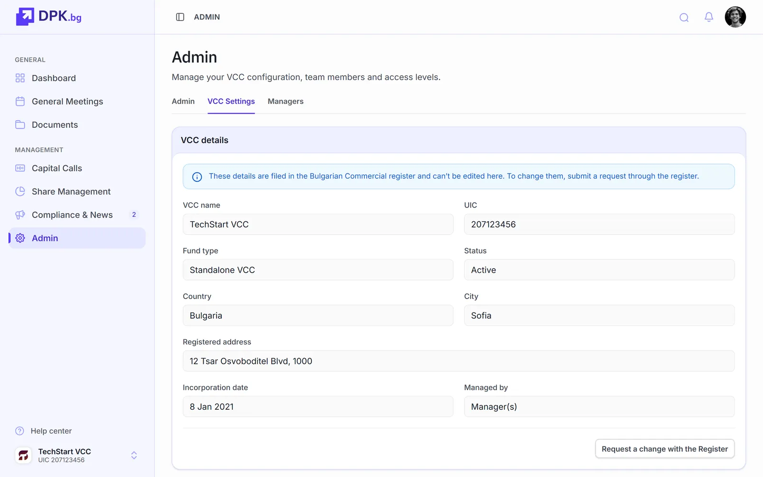Click the DPK.bg logo

tap(49, 17)
